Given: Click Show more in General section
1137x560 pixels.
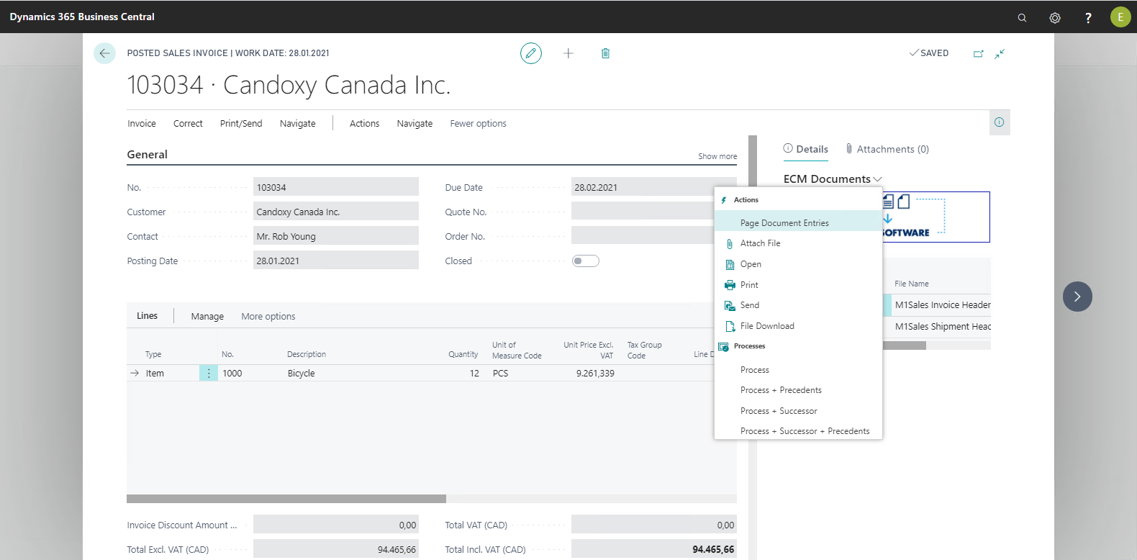Looking at the screenshot, I should [717, 156].
